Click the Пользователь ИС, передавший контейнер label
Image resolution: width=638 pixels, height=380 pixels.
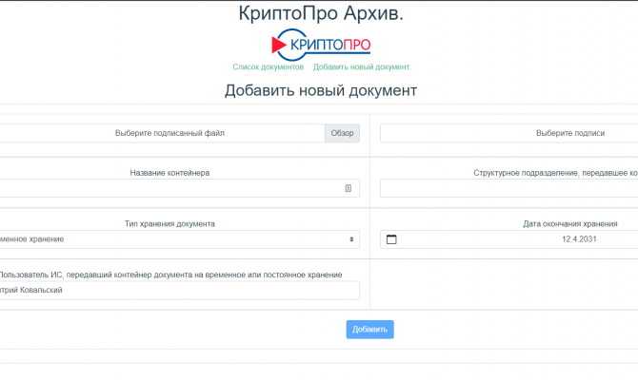click(170, 275)
